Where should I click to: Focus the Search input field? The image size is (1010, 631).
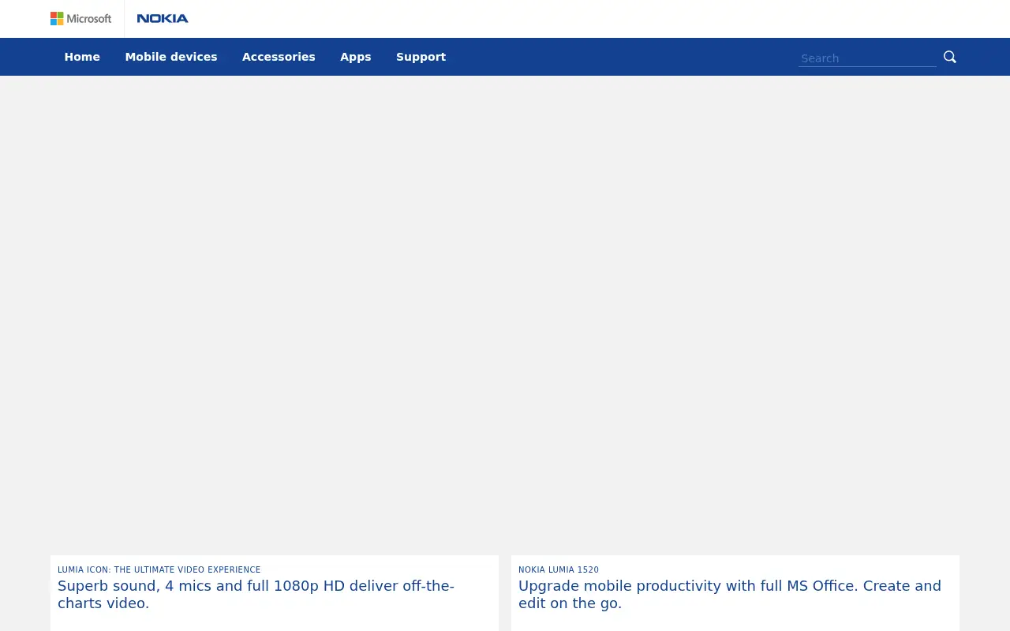coord(867,58)
